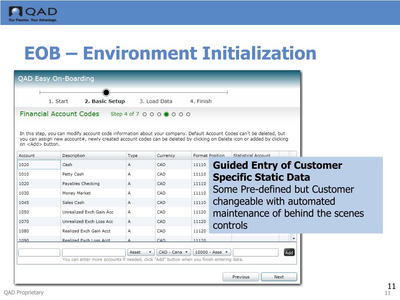
Task: Click the Format Position column header
Action: coord(211,155)
